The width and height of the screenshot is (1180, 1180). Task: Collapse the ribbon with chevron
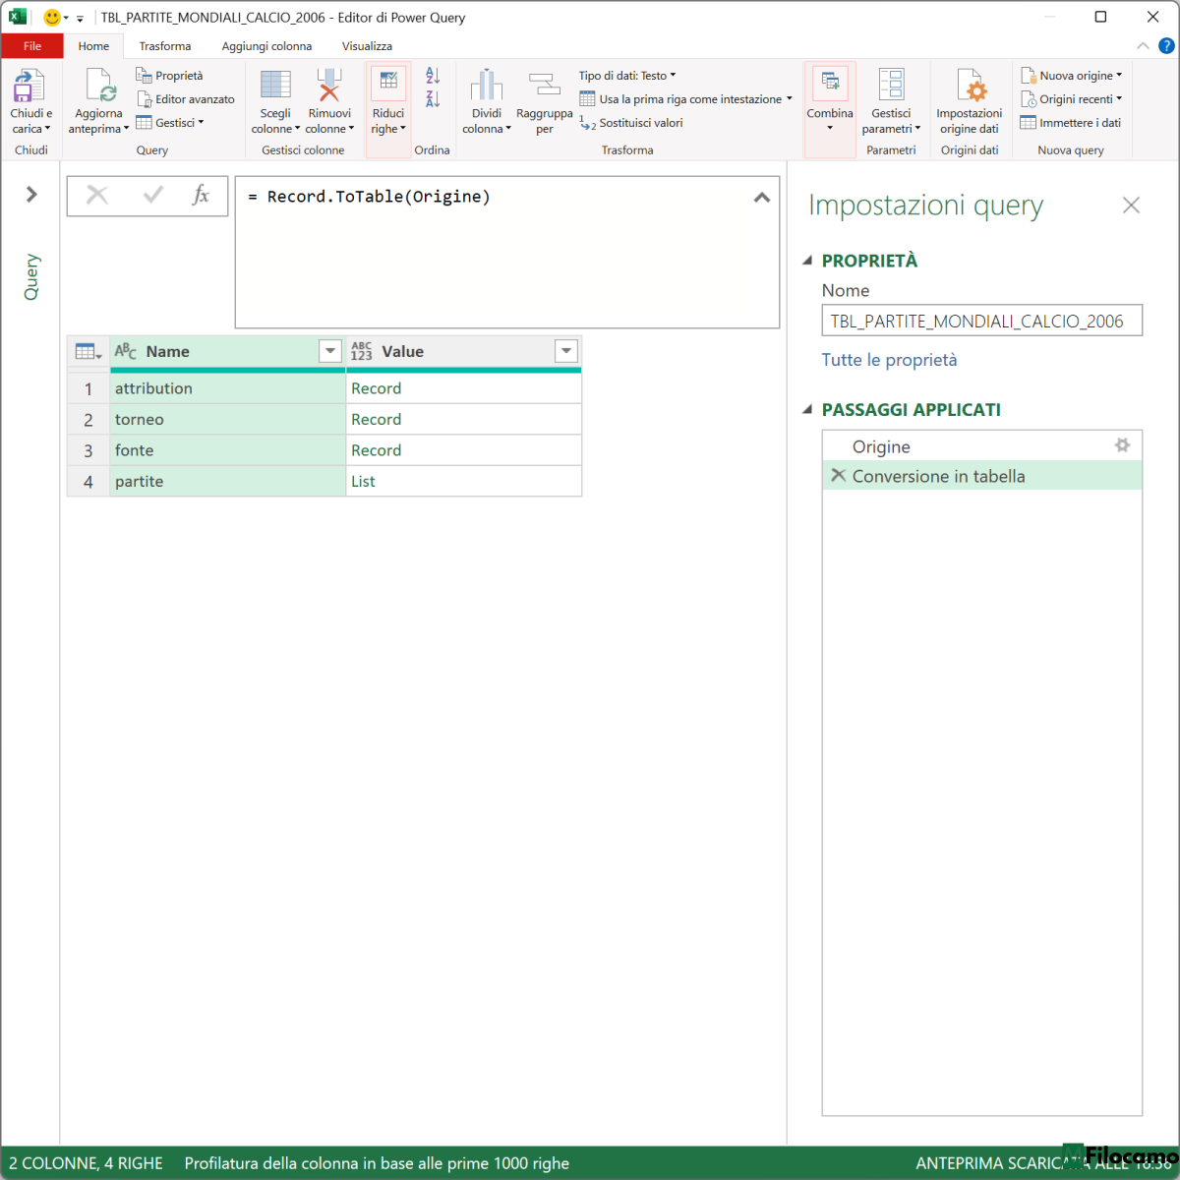(x=1143, y=46)
